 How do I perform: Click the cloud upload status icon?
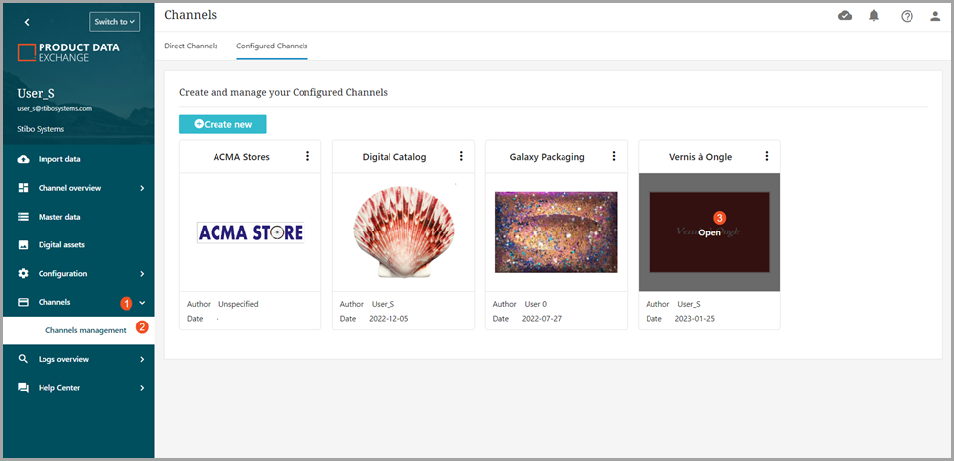pos(845,16)
